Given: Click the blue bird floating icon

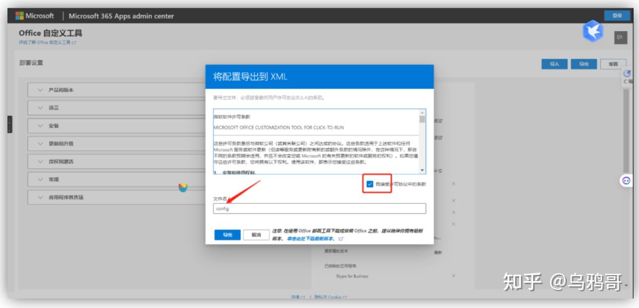Looking at the screenshot, I should tap(593, 32).
